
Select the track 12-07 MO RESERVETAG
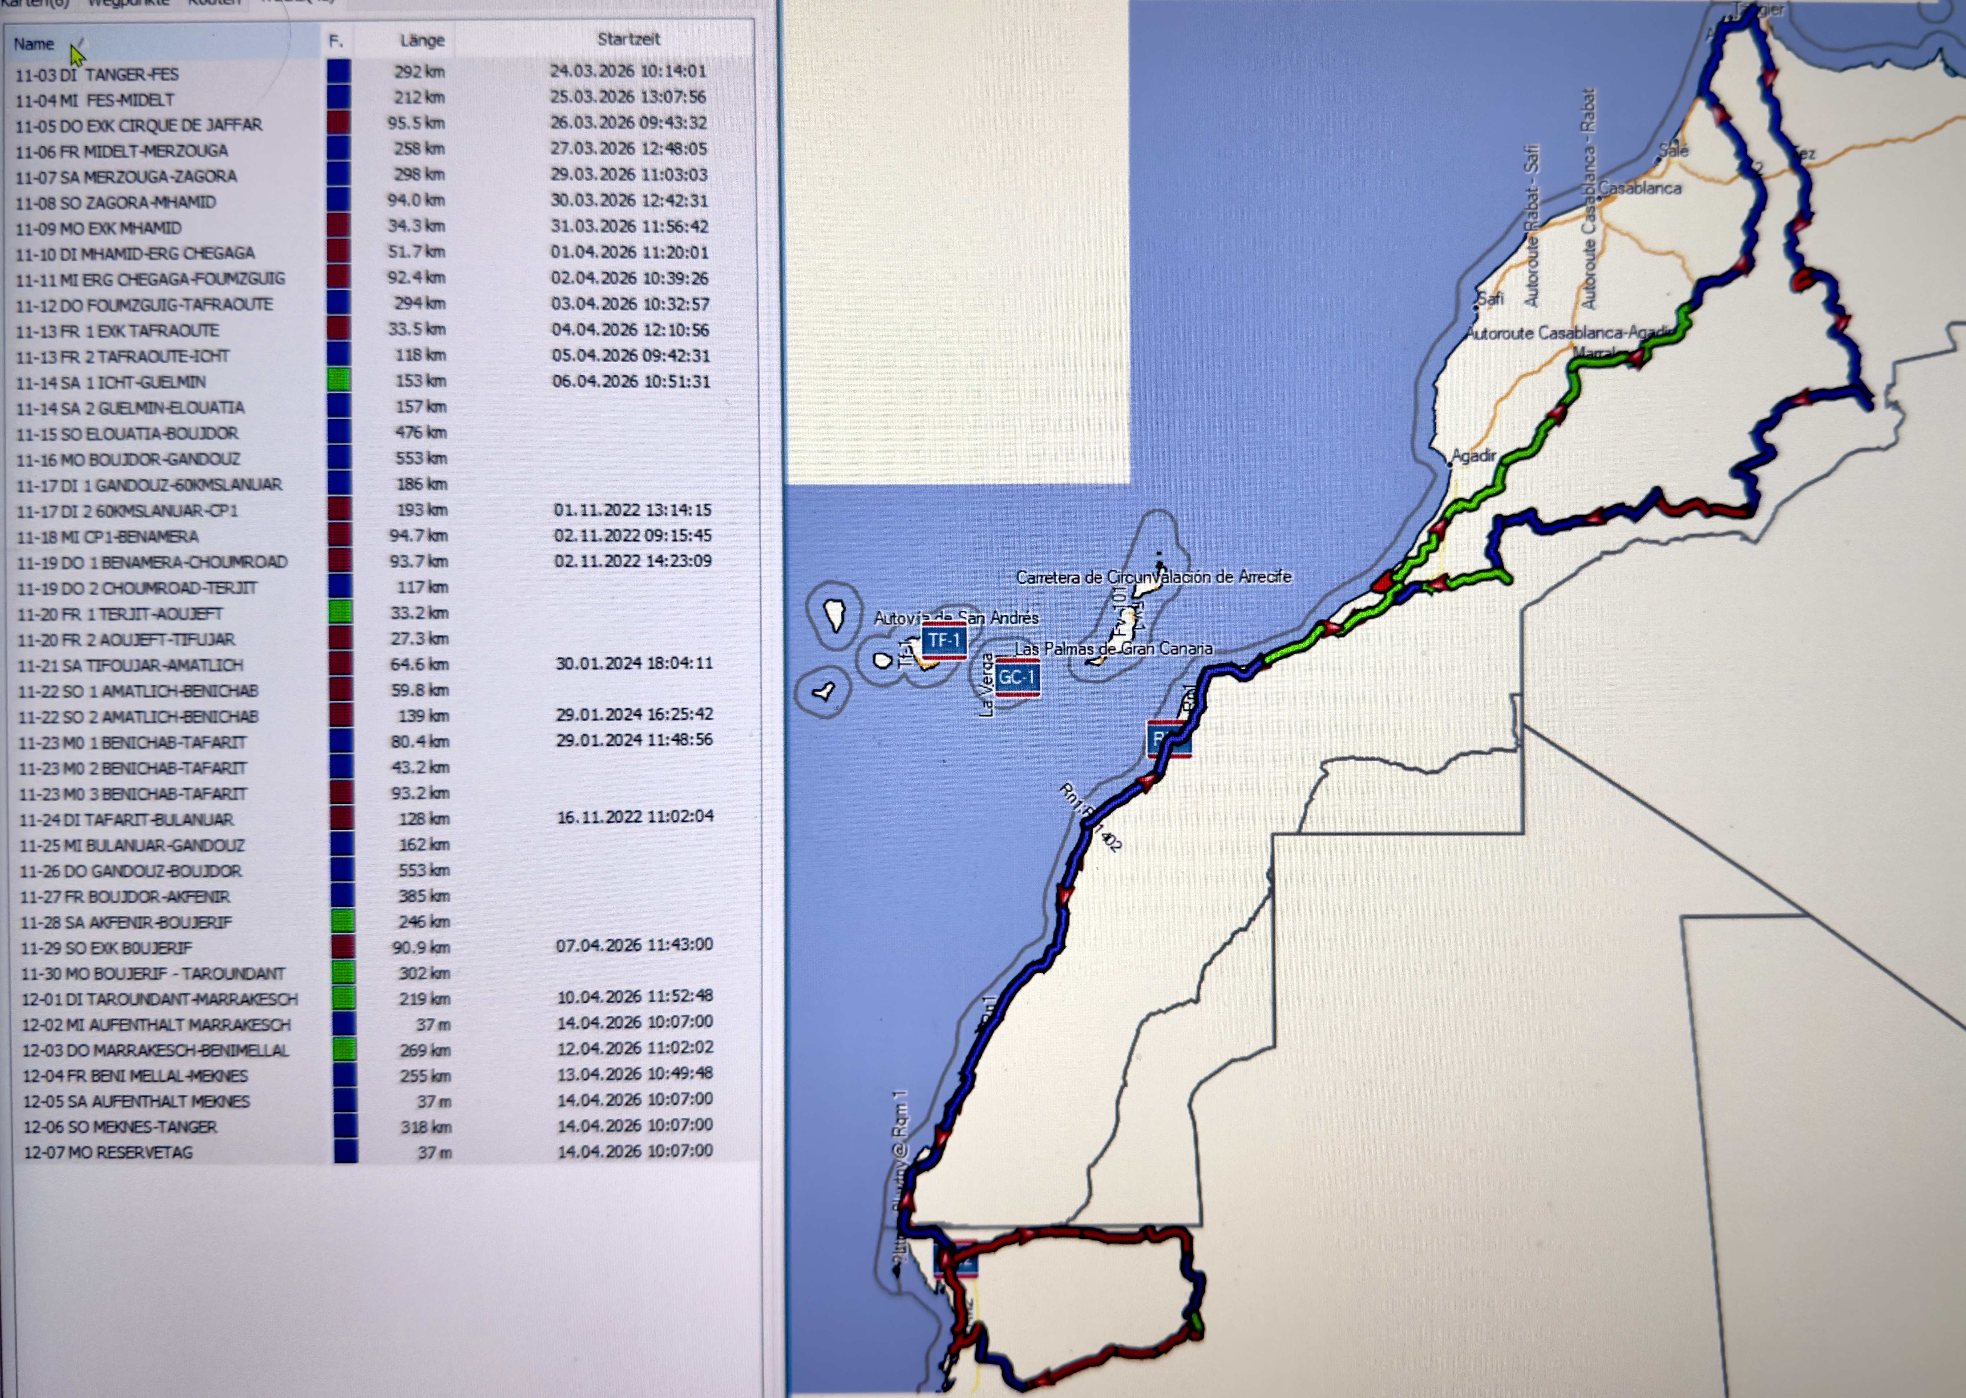(x=108, y=1153)
